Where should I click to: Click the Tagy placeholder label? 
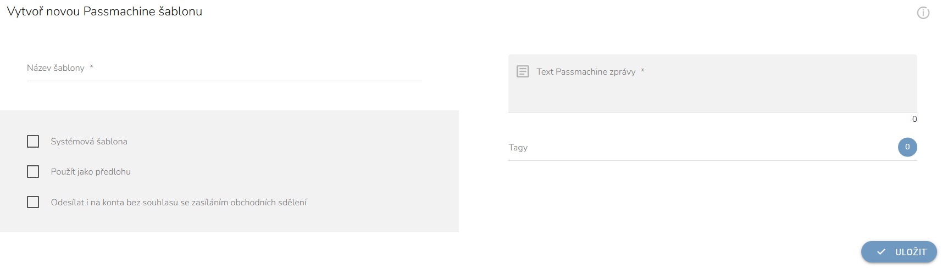(518, 148)
